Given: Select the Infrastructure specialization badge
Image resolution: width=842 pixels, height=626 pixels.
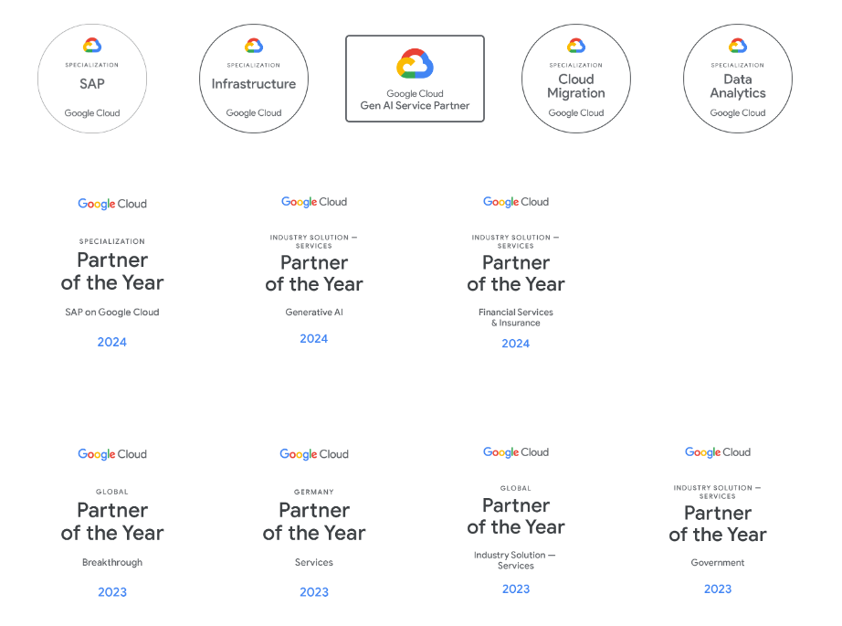Looking at the screenshot, I should point(254,79).
